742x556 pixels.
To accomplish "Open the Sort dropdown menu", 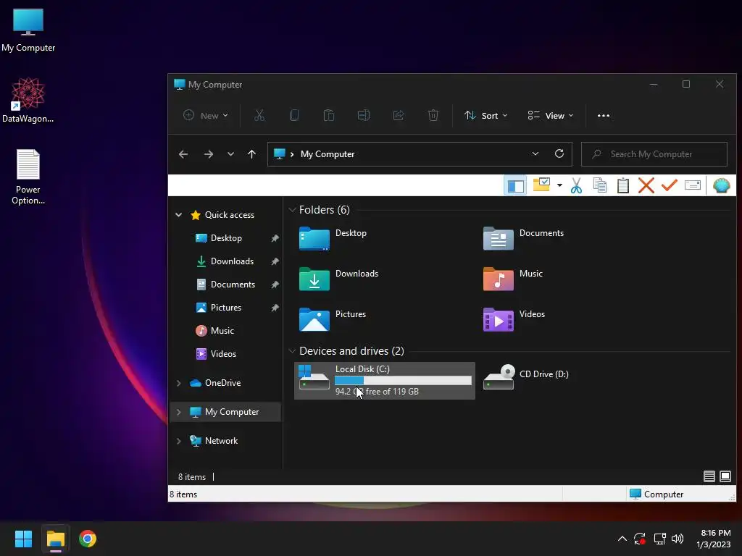I will point(486,115).
